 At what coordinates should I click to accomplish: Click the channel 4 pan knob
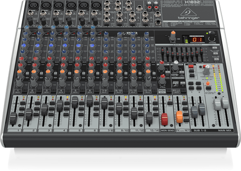(x=62, y=83)
